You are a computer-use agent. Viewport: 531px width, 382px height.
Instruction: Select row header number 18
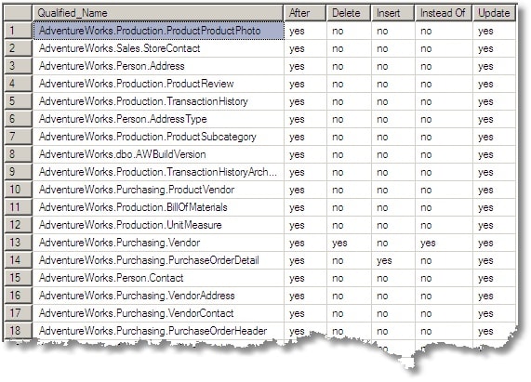click(x=18, y=330)
